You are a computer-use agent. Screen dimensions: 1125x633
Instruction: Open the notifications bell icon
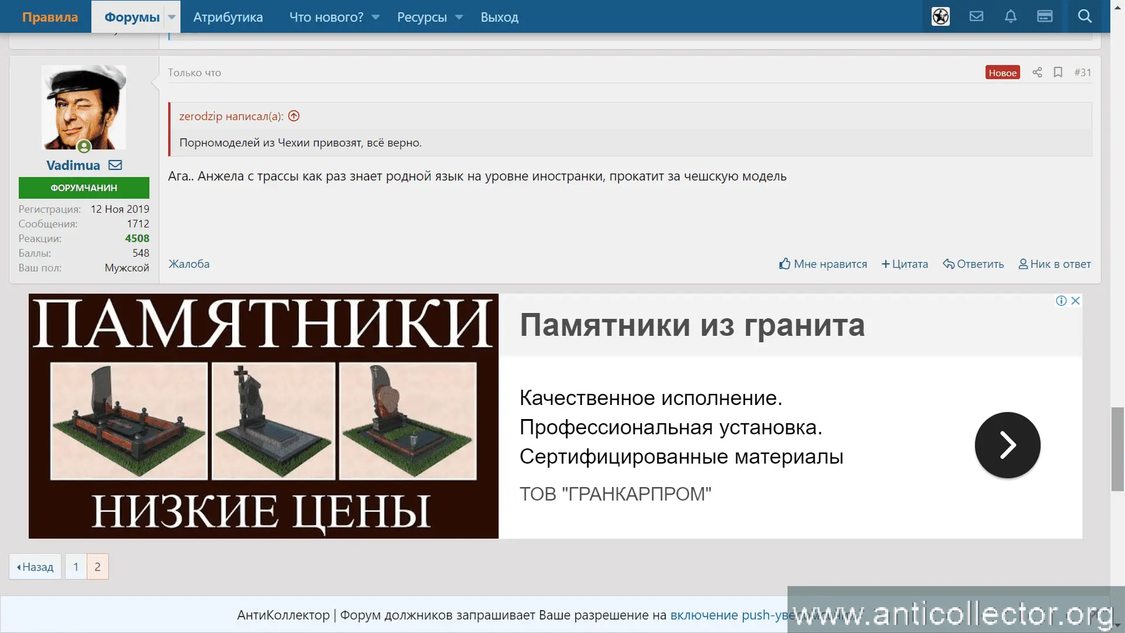pos(1011,16)
